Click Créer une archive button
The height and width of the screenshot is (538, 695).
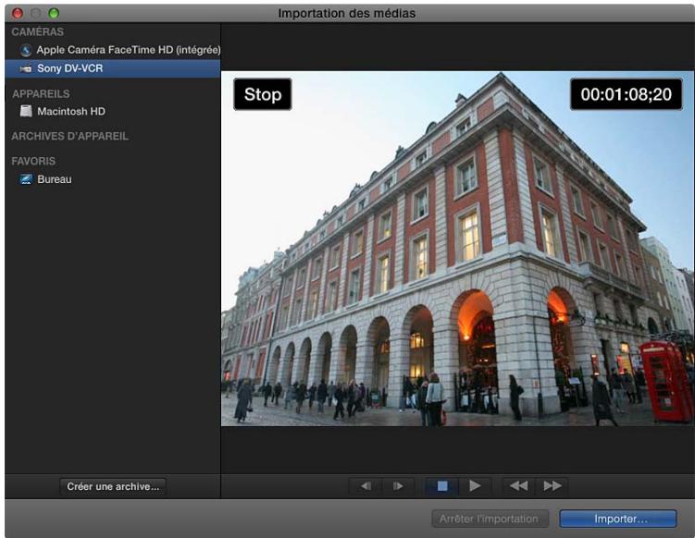(x=113, y=486)
